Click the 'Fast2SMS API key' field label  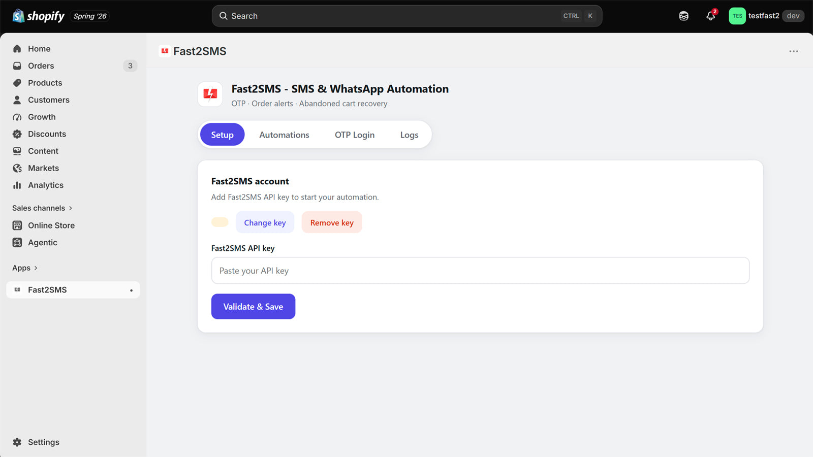point(243,248)
